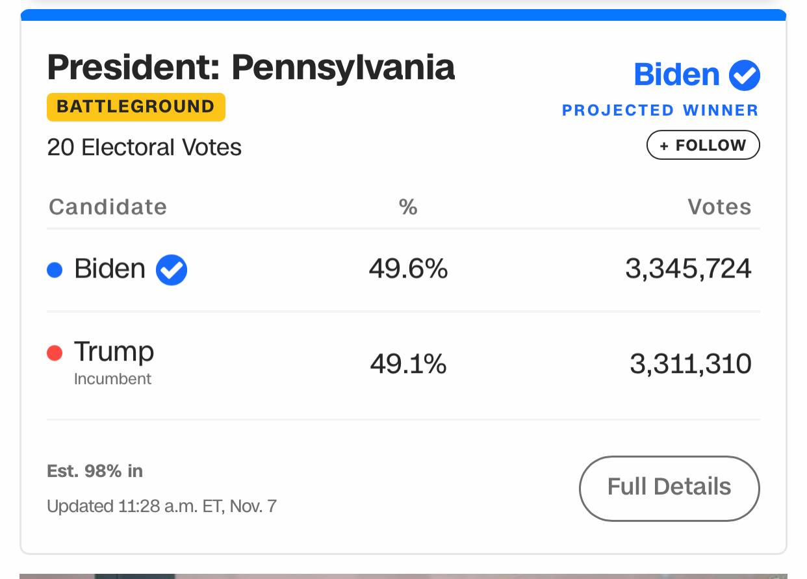Image resolution: width=807 pixels, height=579 pixels.
Task: Click the 20 Electoral Votes text
Action: [x=144, y=148]
